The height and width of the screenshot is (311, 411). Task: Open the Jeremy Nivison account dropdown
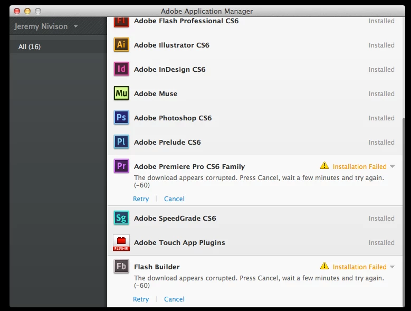point(46,26)
